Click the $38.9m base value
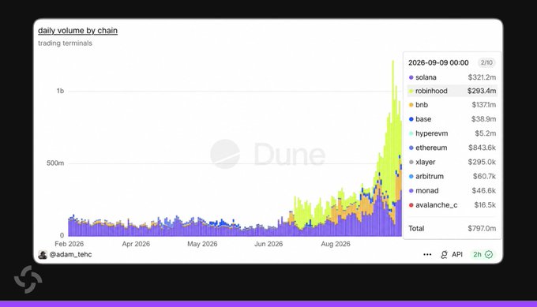Screen dimensions: 537x307 coord(483,119)
